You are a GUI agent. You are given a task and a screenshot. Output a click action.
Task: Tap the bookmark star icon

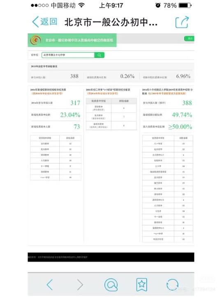click(x=142, y=285)
